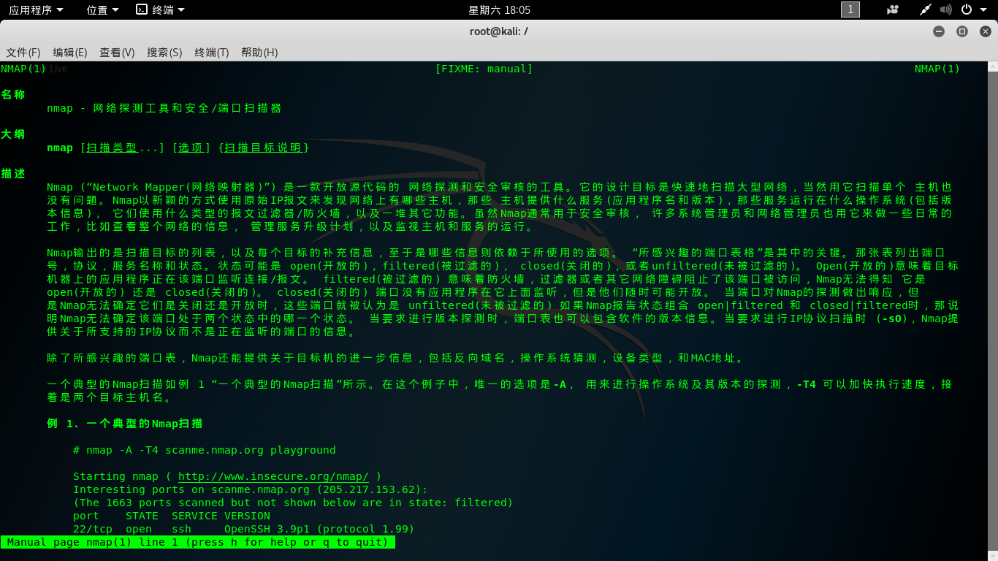Click the http://www.insecure.org/nmap/ link
This screenshot has width=998, height=561.
coord(273,476)
